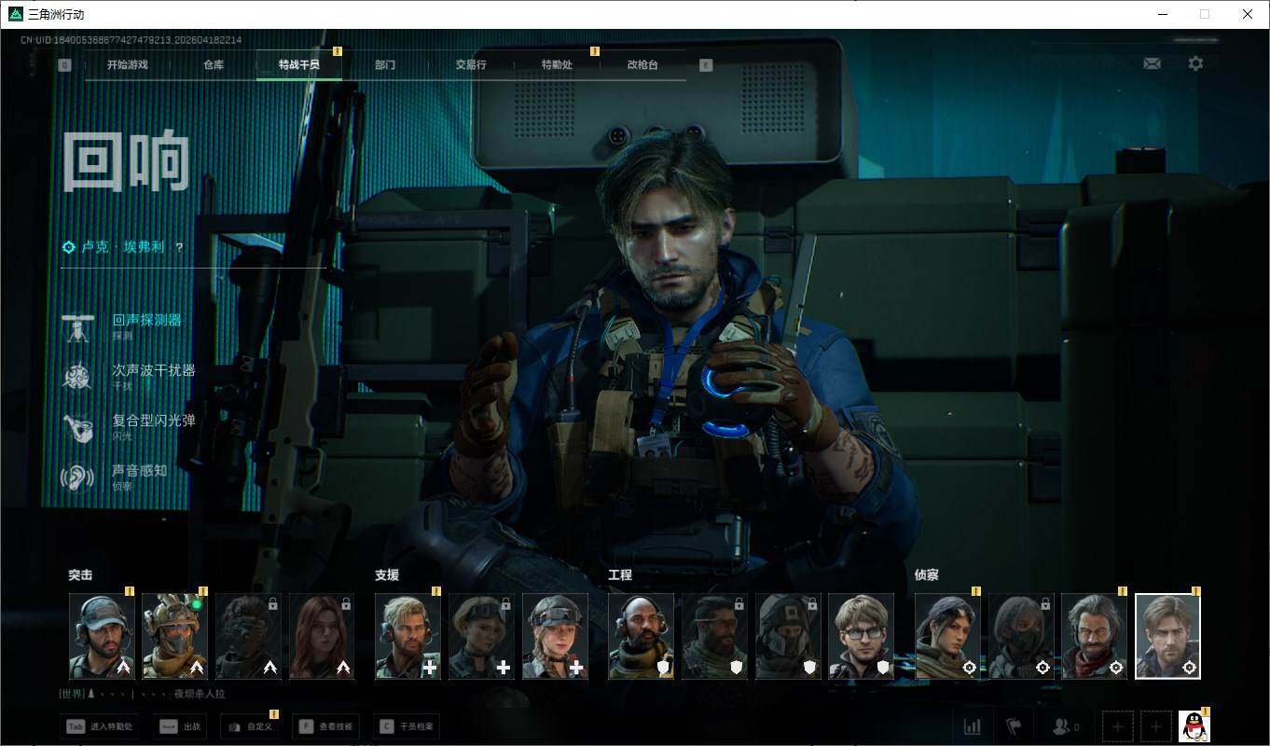Select the 声音感知 ear icon
Screen dimensions: 1270x746
tap(77, 477)
